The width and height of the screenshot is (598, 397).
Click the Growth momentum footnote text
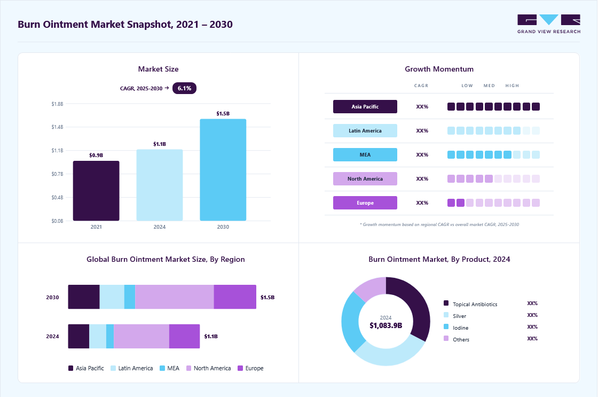[x=439, y=224]
